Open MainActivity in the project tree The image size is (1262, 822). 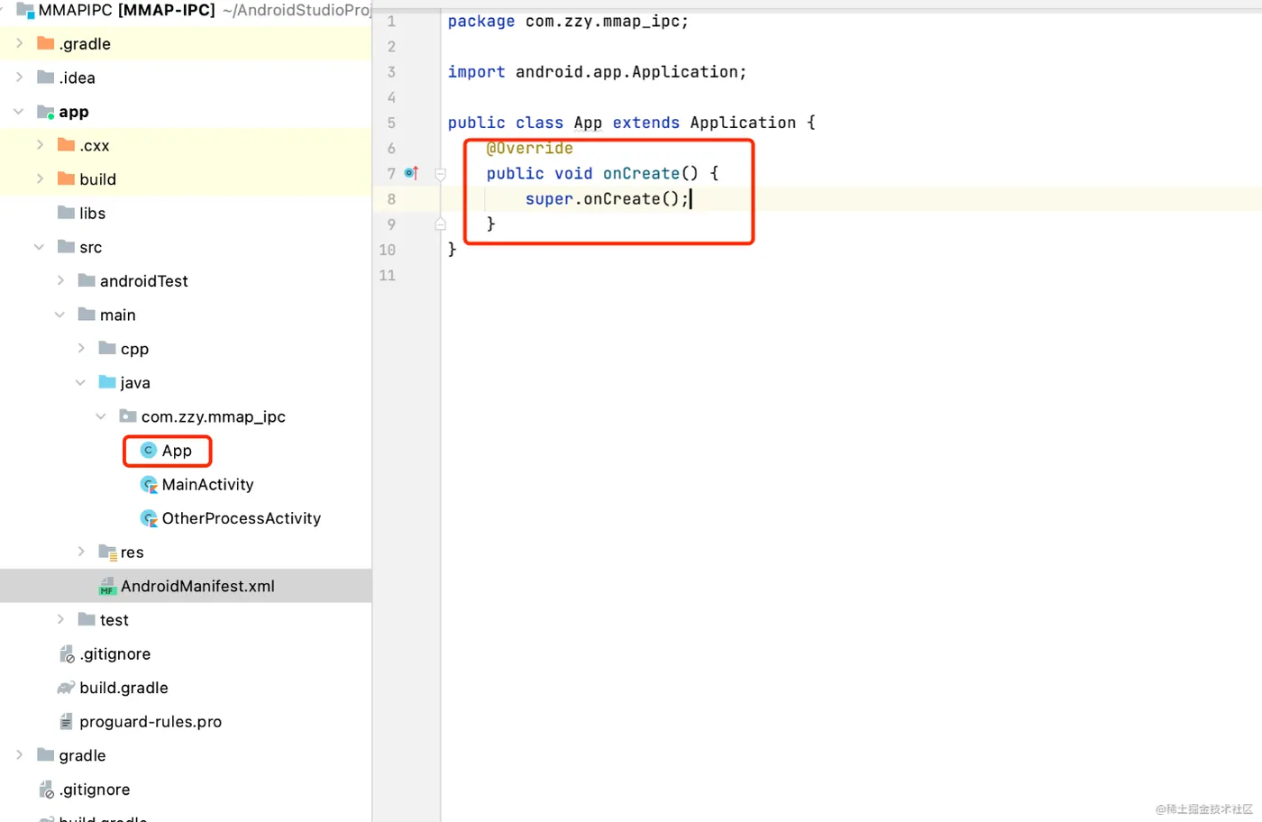coord(208,485)
